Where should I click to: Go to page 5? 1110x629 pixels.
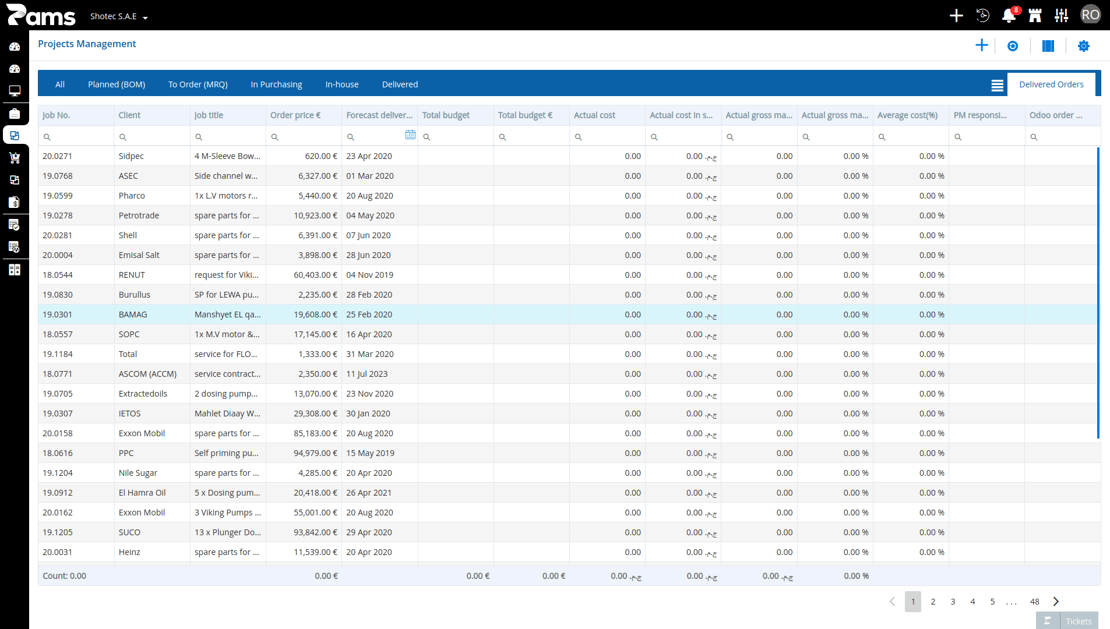click(x=992, y=602)
